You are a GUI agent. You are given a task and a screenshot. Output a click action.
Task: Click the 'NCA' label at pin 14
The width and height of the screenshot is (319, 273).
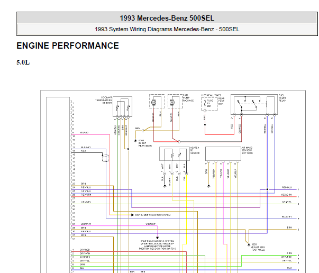84,151
